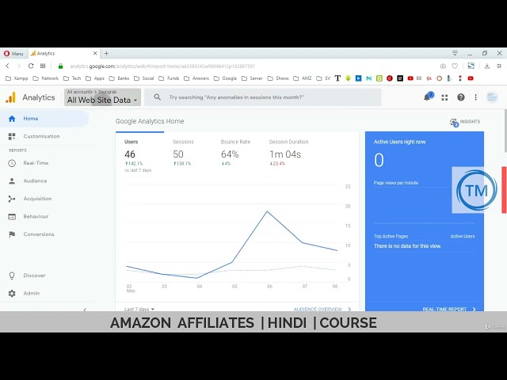Open the Funds bookmarks folder

point(169,78)
